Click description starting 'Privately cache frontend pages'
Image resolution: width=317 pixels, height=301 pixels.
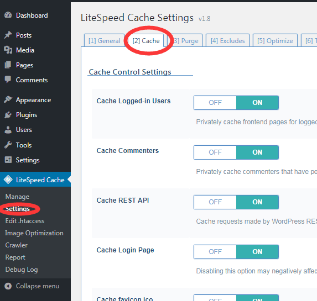[257, 122]
